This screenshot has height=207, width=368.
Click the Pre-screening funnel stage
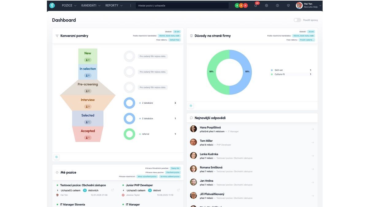coord(88,87)
